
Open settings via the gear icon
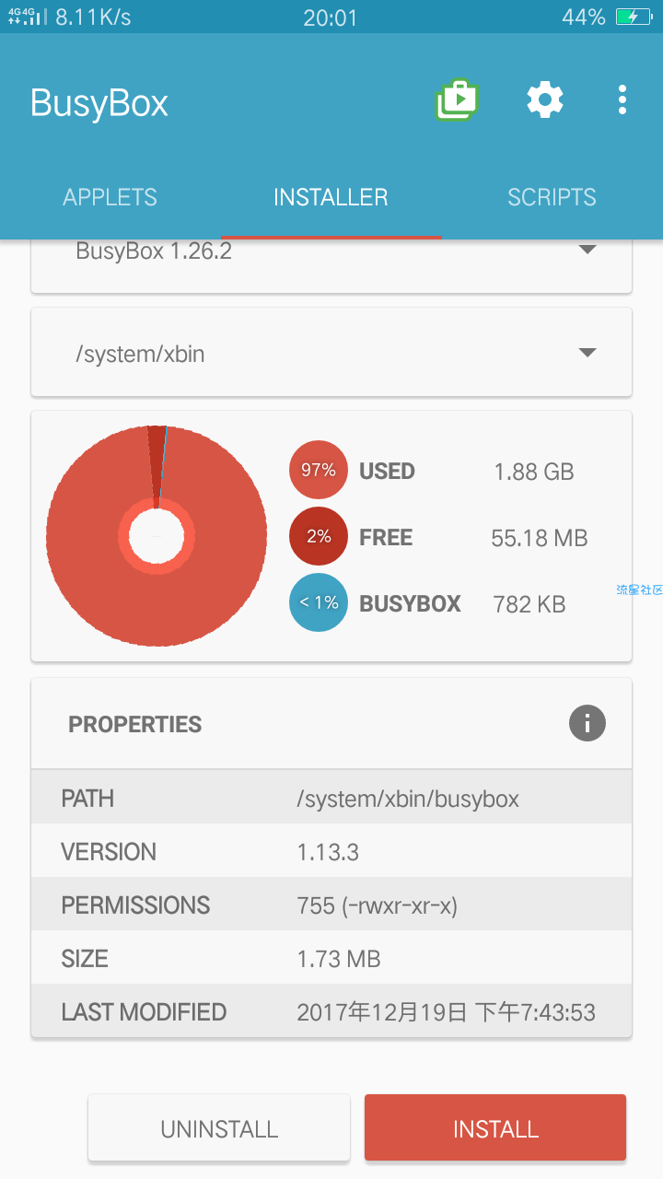tap(545, 99)
